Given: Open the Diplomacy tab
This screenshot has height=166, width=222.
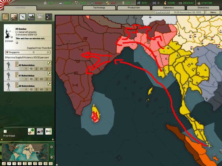Looking at the screenshot, I should point(168,8).
